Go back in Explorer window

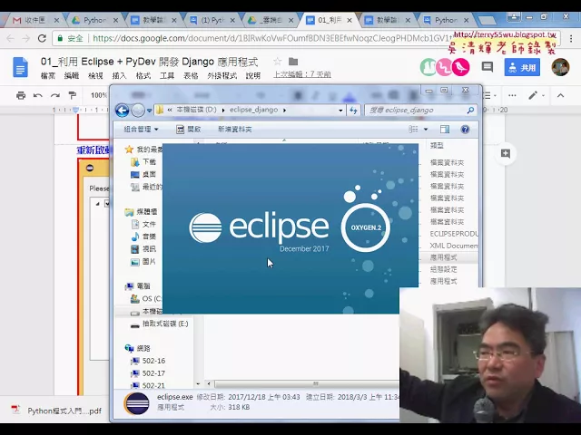pyautogui.click(x=122, y=110)
